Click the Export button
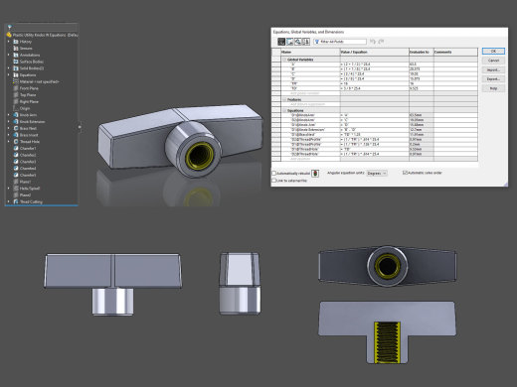 coord(493,79)
